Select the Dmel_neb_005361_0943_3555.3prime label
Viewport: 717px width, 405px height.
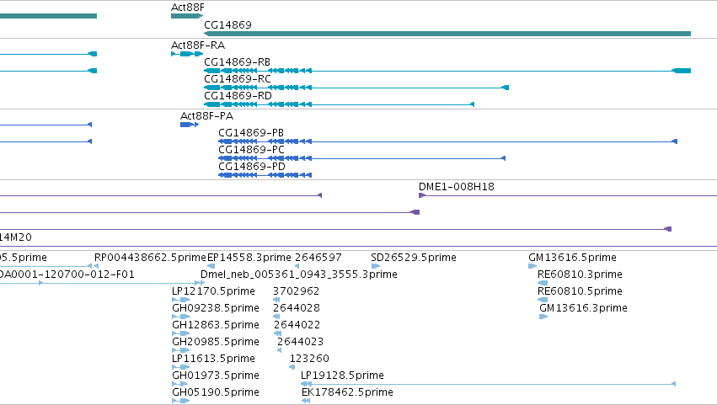tap(299, 274)
